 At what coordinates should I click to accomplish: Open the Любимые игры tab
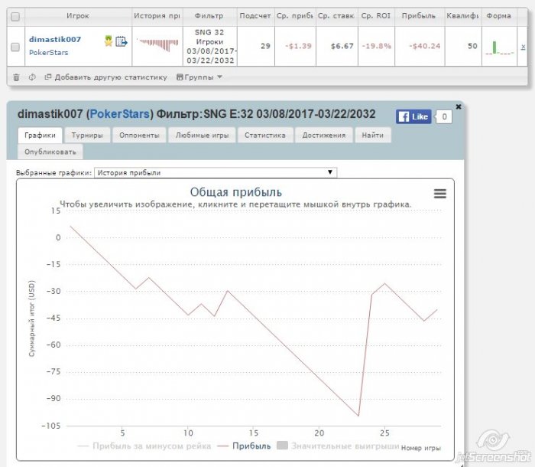point(202,136)
